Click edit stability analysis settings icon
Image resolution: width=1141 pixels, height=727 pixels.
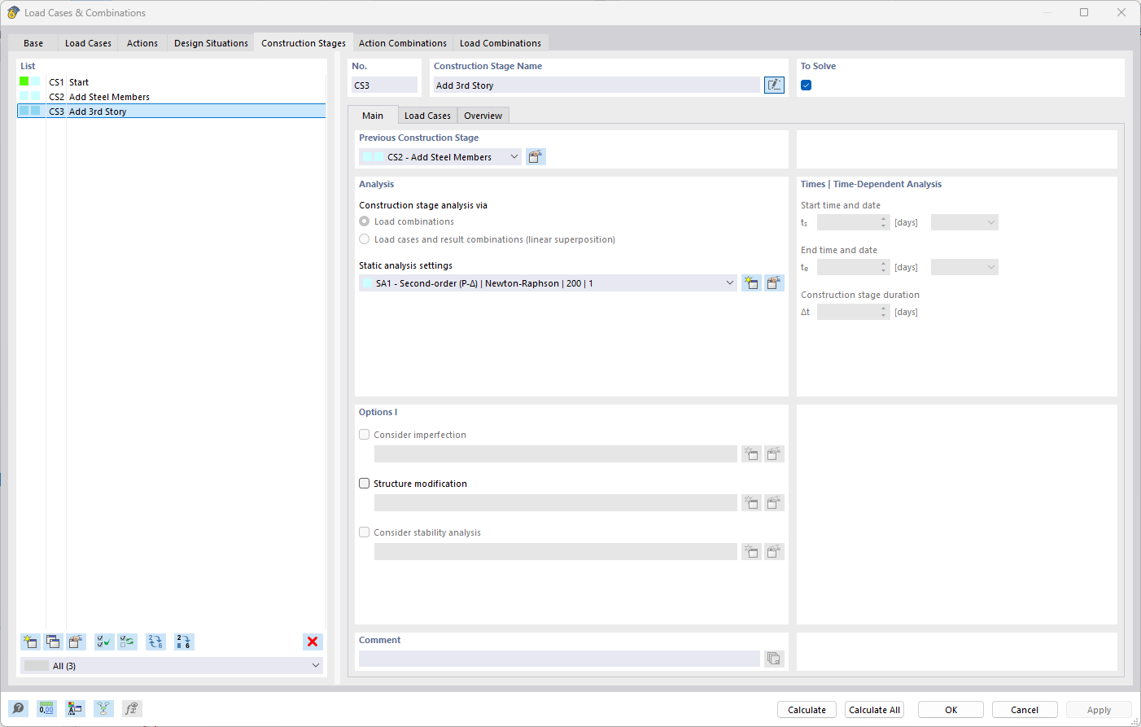click(x=774, y=551)
